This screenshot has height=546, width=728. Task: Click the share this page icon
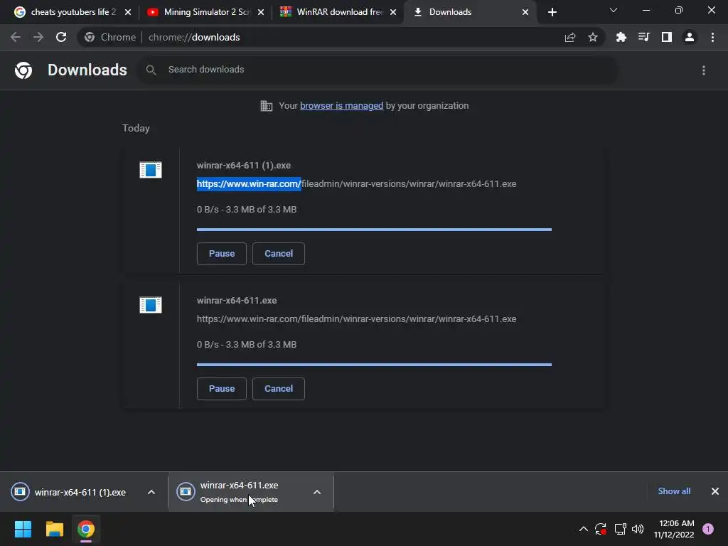click(x=570, y=37)
